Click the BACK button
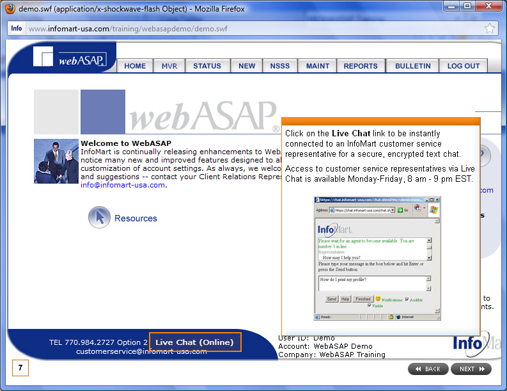Viewport: 507px width, 391px height. [x=428, y=369]
